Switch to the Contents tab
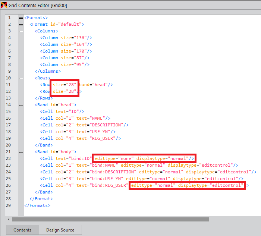Image resolution: width=261 pixels, height=236 pixels. click(22, 230)
